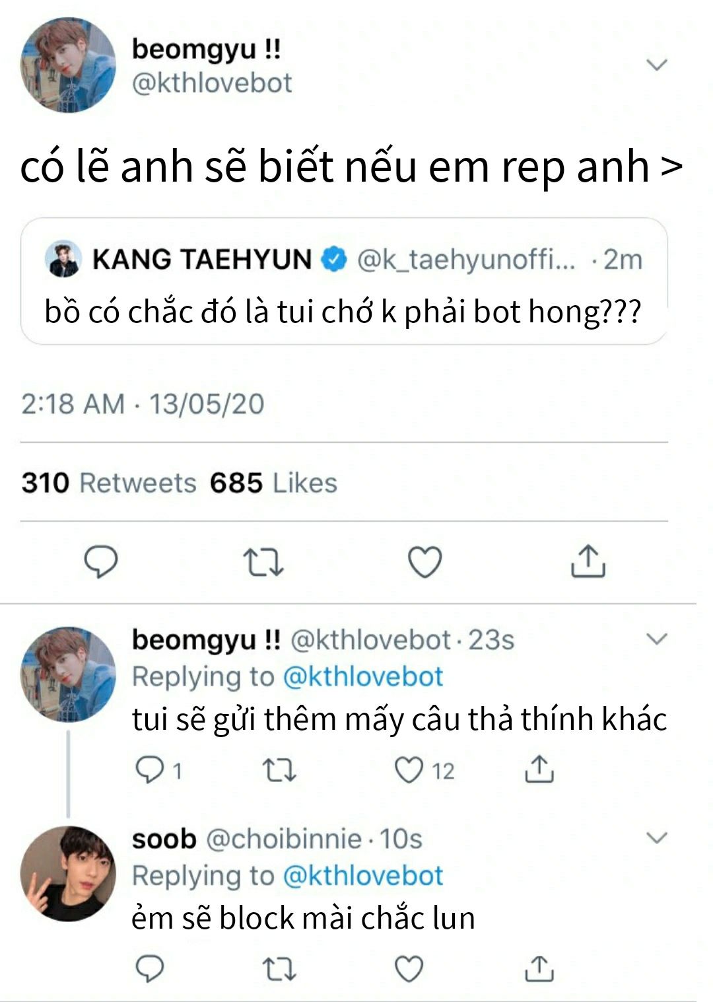The width and height of the screenshot is (713, 1002).
Task: View the 685 Likes list
Action: tap(273, 483)
